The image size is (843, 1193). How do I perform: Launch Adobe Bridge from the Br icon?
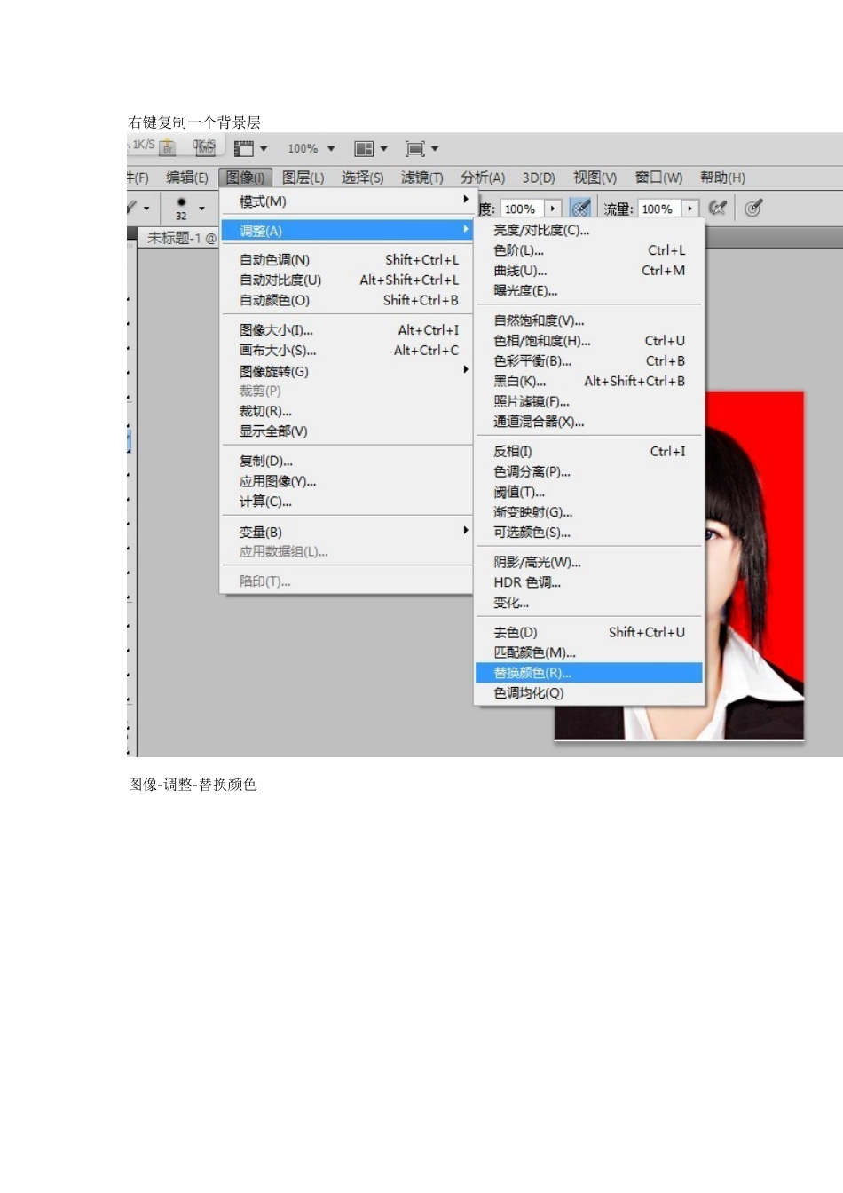click(x=167, y=148)
